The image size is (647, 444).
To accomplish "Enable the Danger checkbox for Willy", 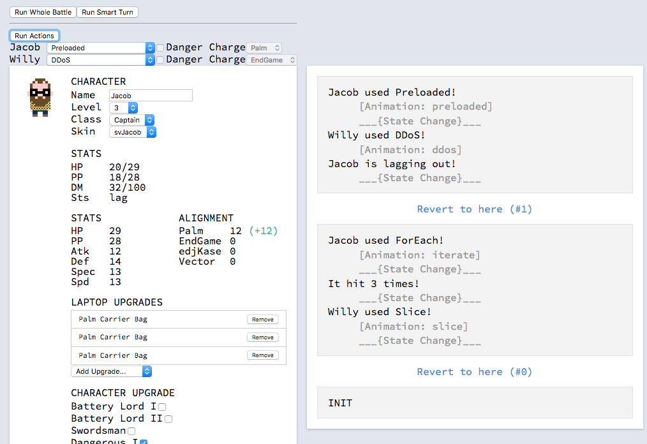I will (160, 60).
